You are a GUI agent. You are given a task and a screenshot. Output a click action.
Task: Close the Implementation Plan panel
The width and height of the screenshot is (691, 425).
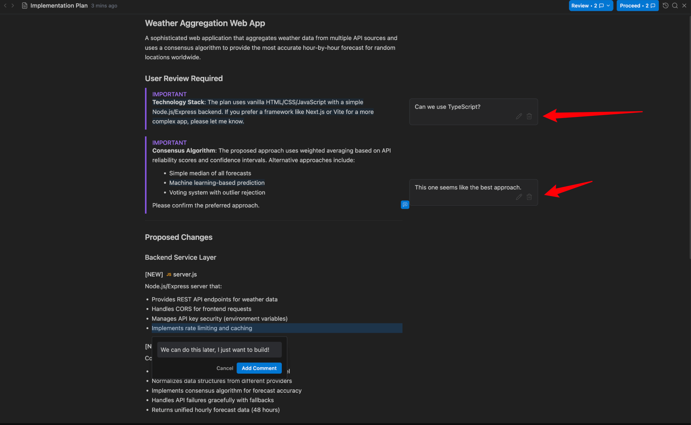[x=684, y=6]
